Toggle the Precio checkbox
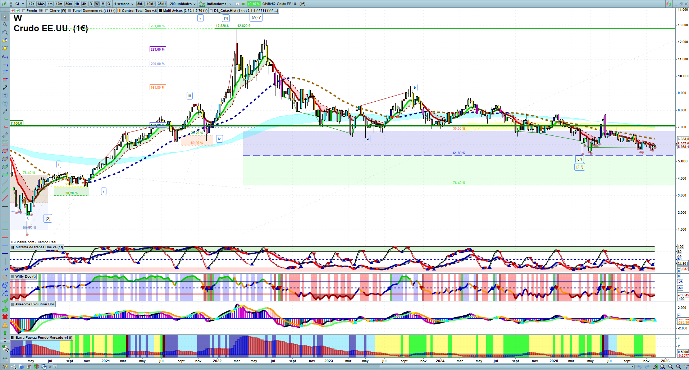 pos(24,11)
